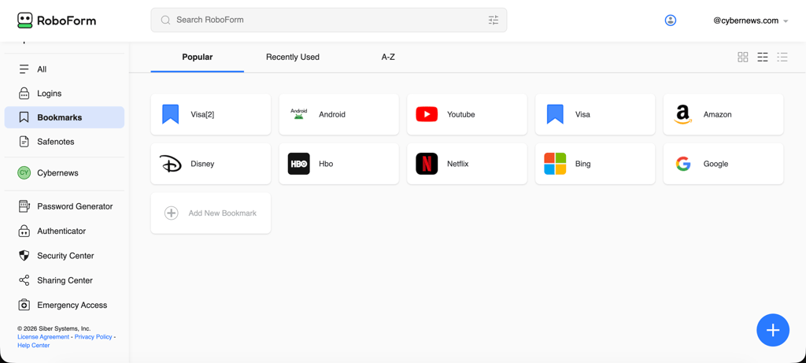
Task: Click the Bing four-color logo icon
Action: [555, 164]
